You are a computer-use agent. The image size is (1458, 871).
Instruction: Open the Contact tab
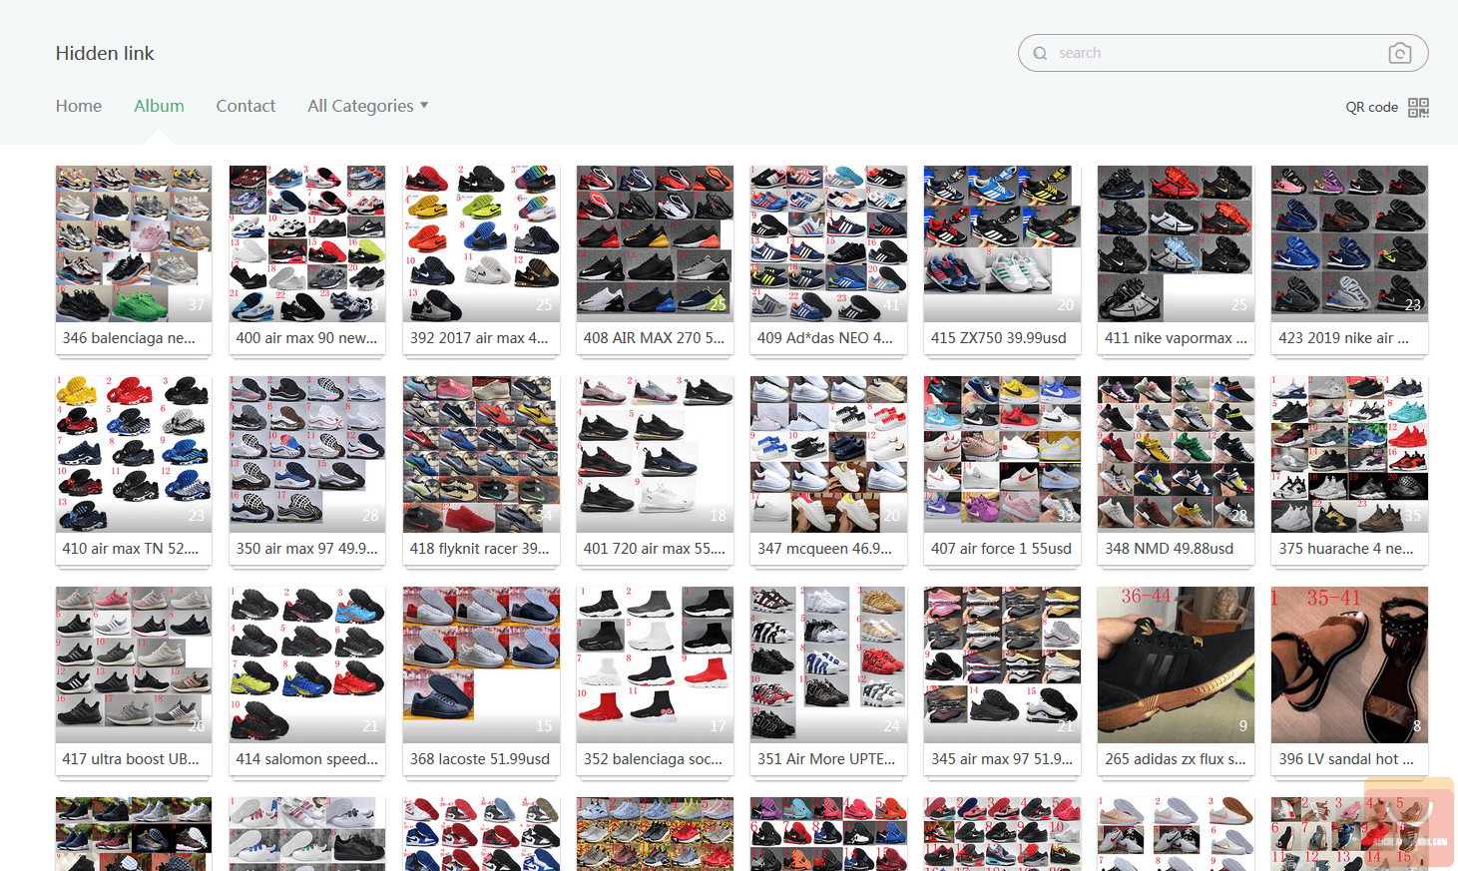(x=245, y=106)
